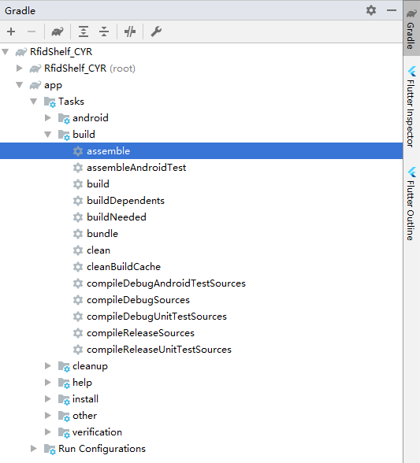Click the cleanup group label
The width and height of the screenshot is (420, 463).
click(x=90, y=366)
